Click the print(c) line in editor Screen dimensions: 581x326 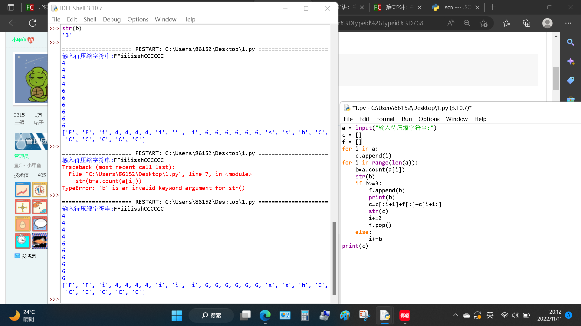pos(355,246)
